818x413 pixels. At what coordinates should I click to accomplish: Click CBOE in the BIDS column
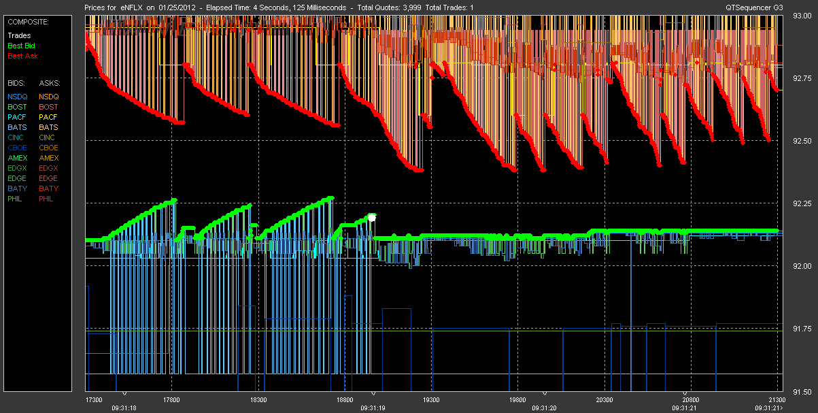pyautogui.click(x=17, y=148)
